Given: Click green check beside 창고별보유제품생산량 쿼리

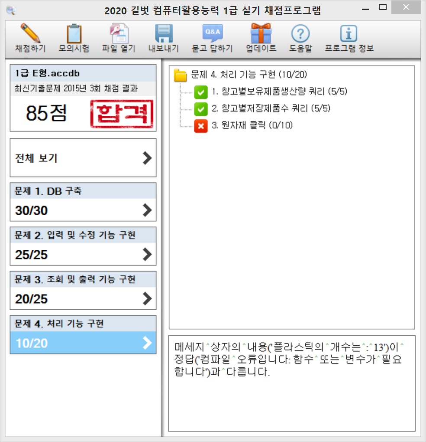Looking at the screenshot, I should (201, 92).
